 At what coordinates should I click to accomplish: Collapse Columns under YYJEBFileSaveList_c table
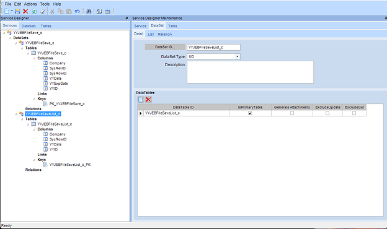click(34, 129)
